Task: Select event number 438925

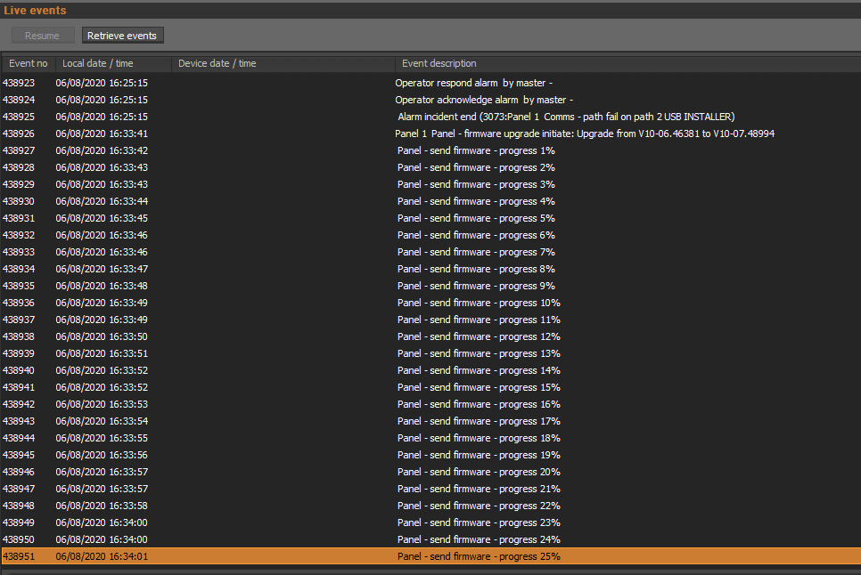Action: click(19, 117)
